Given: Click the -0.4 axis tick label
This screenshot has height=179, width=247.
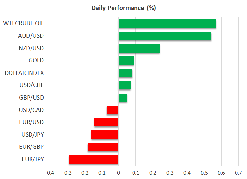Looking at the screenshot, I should 50,173.
